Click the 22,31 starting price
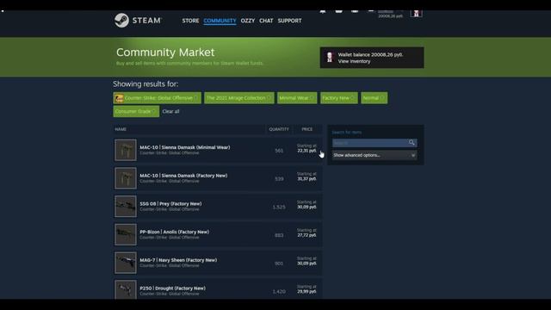The width and height of the screenshot is (551, 310). pyautogui.click(x=306, y=151)
